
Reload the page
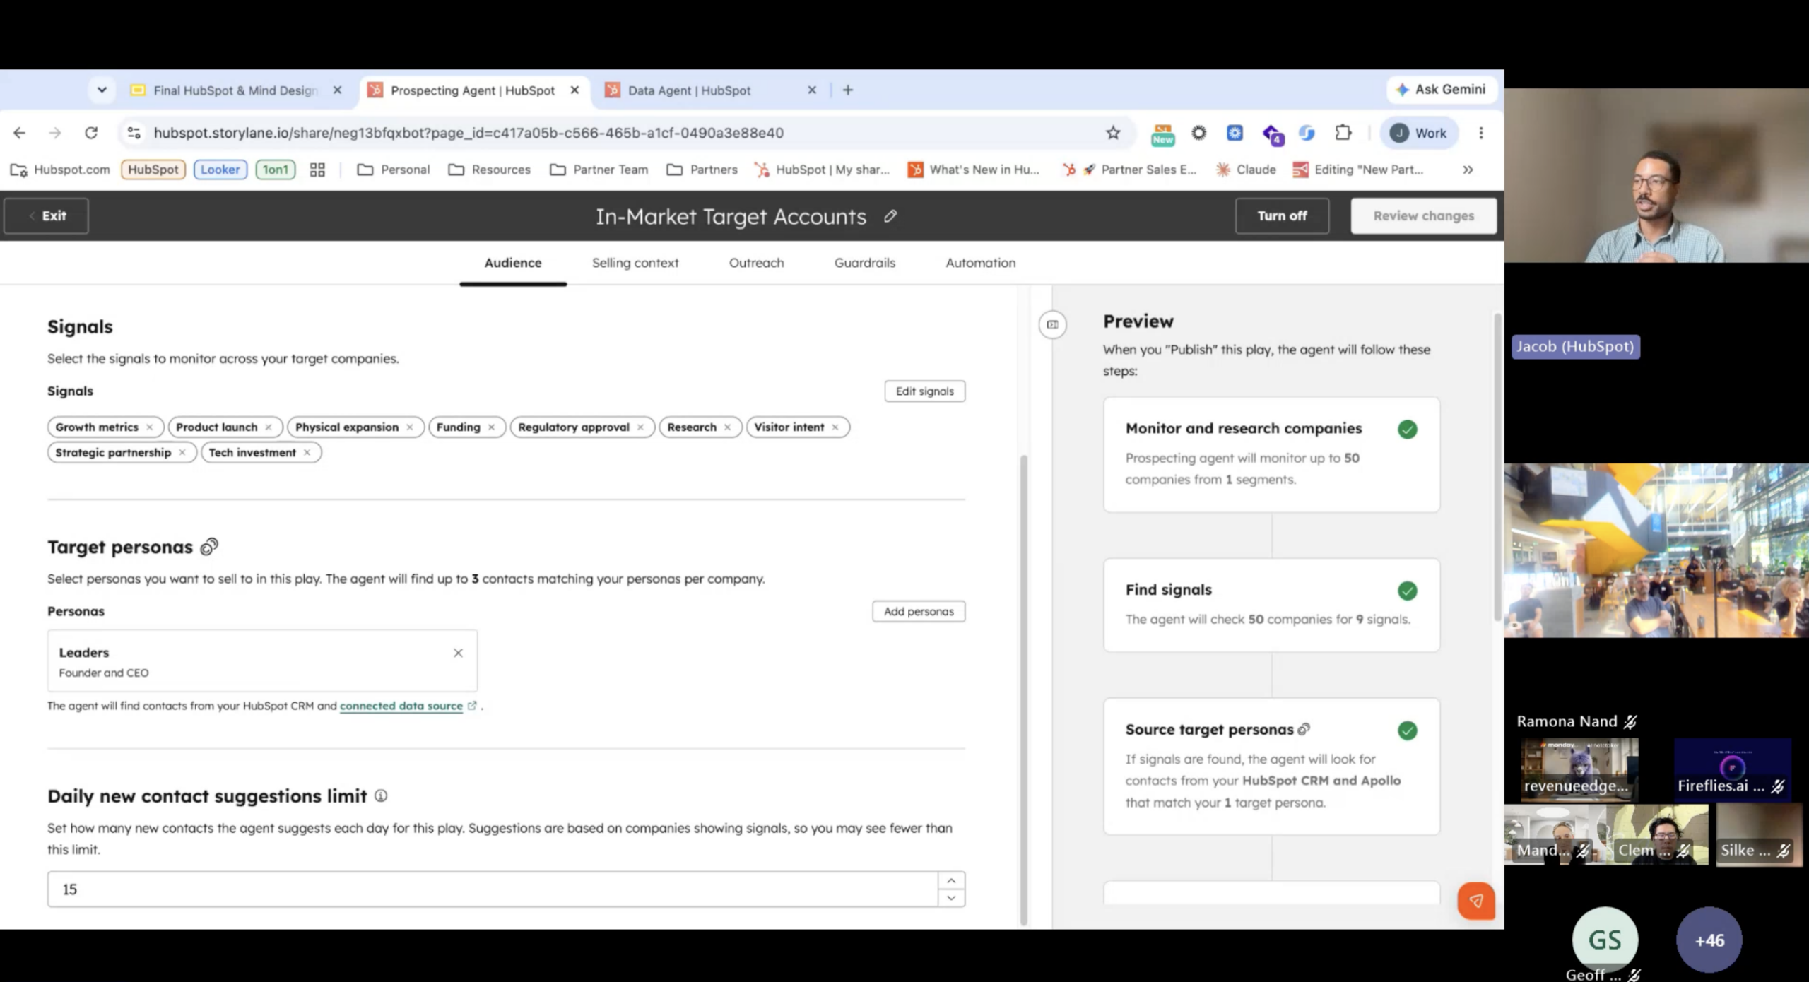tap(91, 133)
